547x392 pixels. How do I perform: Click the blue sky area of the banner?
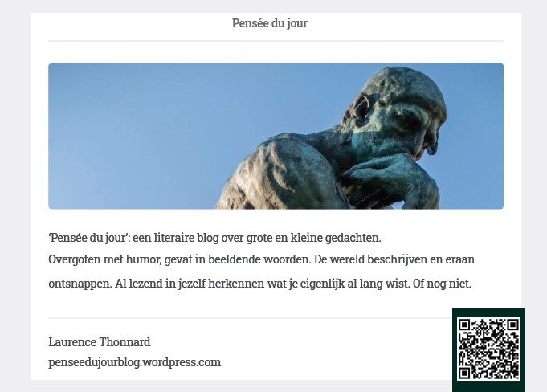point(157,133)
